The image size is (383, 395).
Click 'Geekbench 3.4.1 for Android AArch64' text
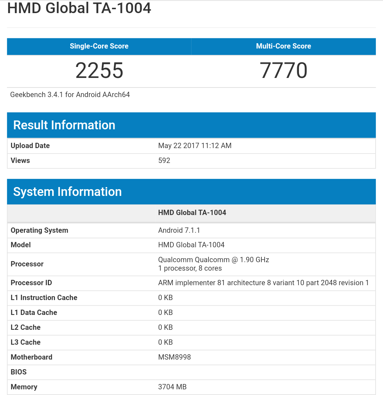tap(70, 95)
